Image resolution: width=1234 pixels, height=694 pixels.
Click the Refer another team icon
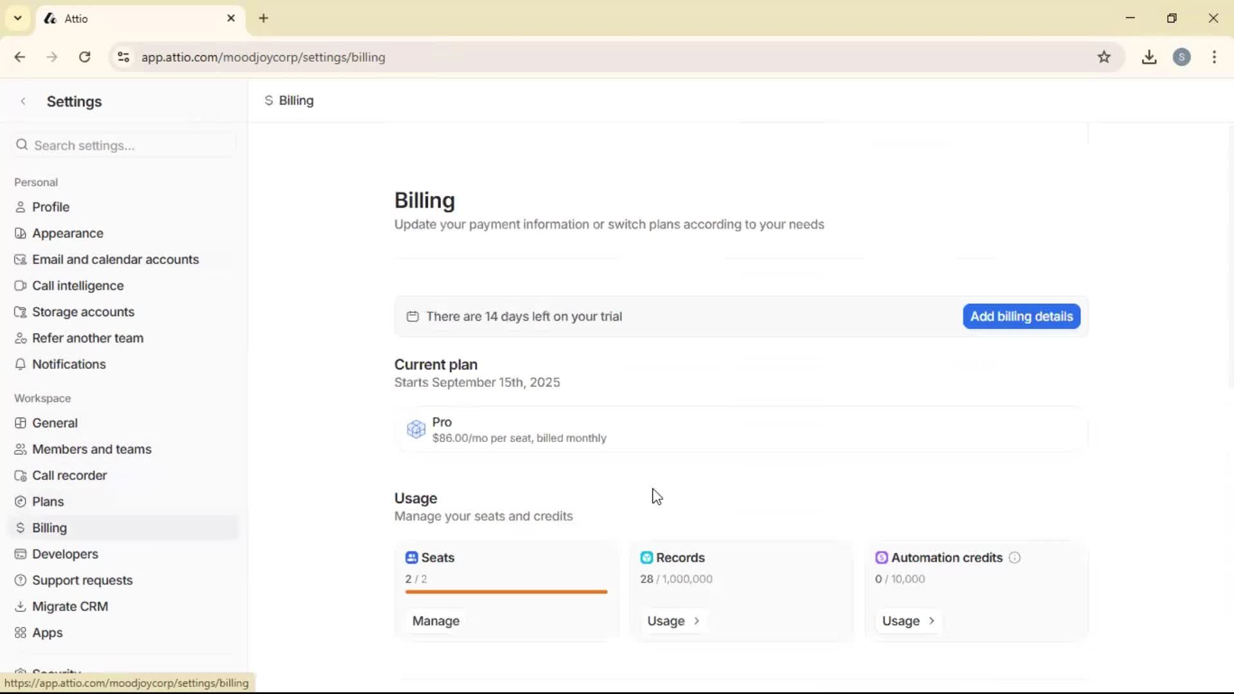pos(21,337)
